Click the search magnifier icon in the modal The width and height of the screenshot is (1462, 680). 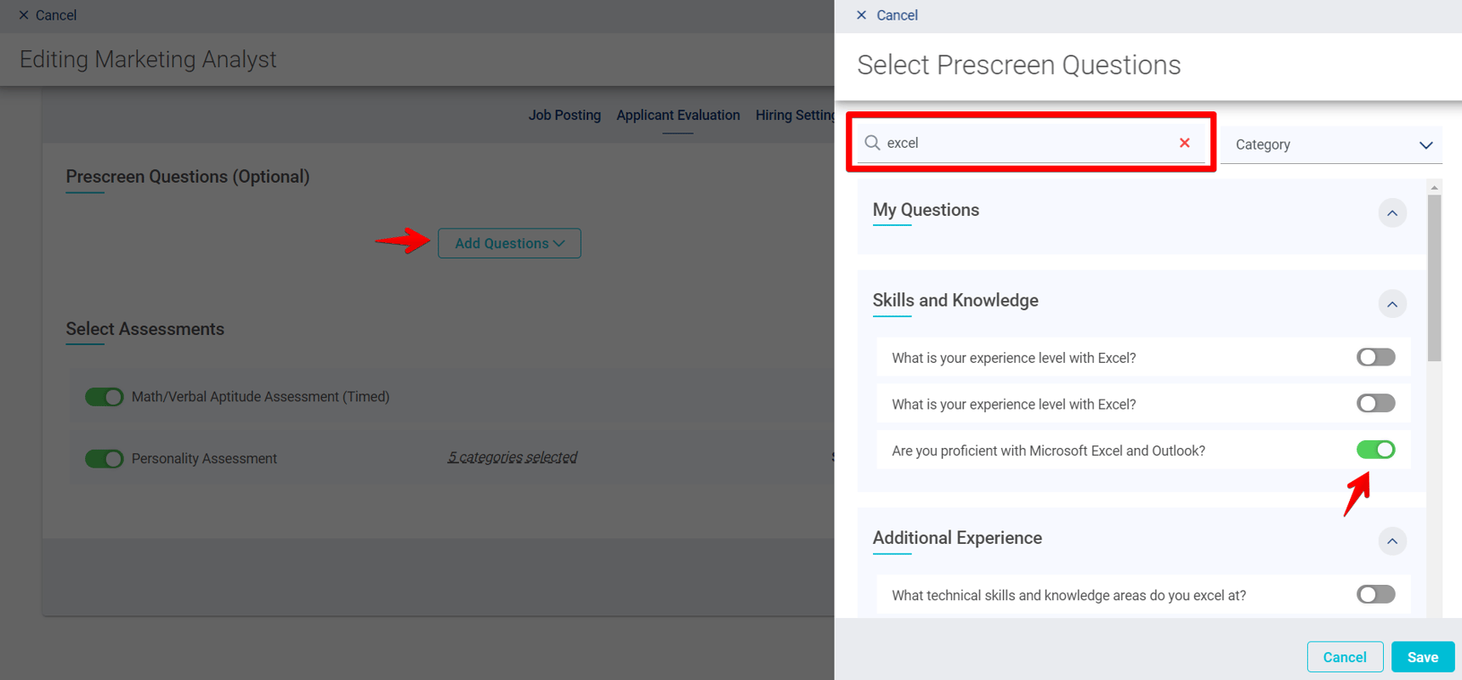click(872, 142)
